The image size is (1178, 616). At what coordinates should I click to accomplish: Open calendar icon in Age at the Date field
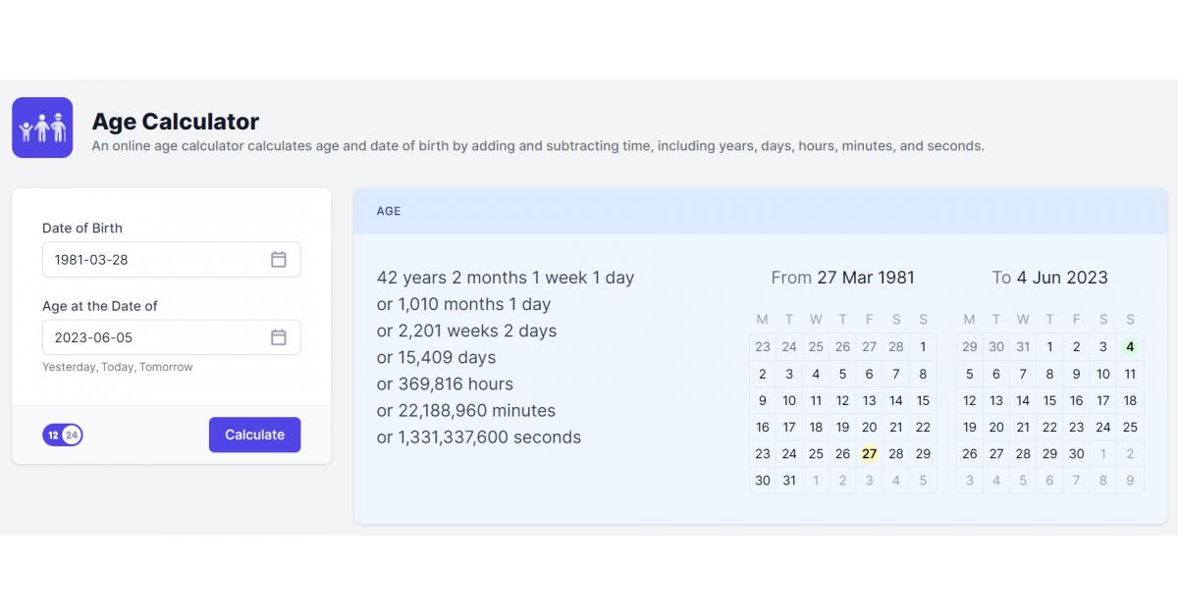279,337
